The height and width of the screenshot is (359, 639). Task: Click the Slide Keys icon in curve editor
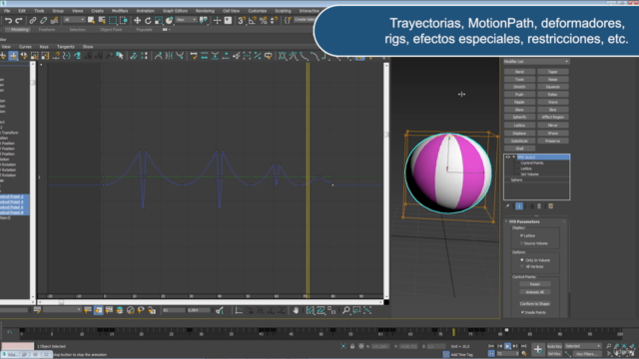coord(24,56)
